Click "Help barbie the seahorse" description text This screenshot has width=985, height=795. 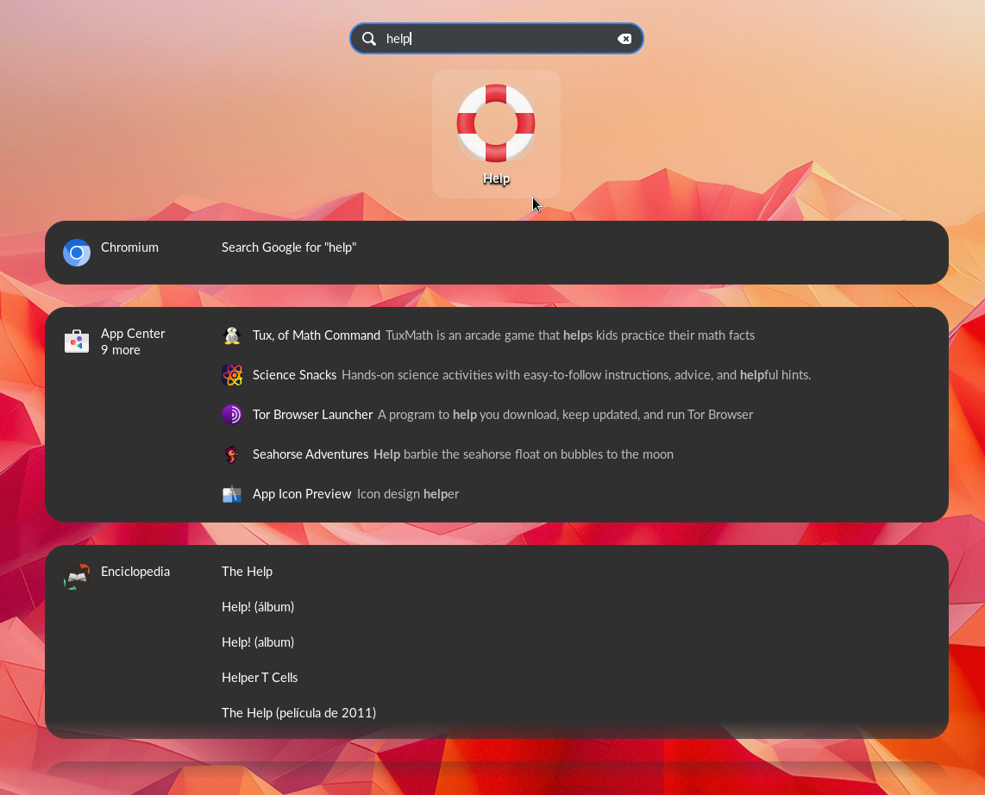[x=524, y=454]
